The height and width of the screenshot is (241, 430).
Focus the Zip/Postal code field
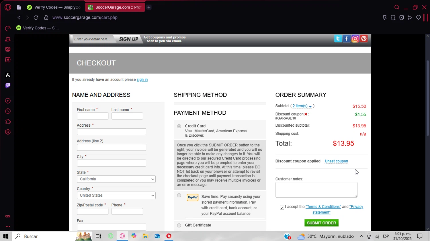click(93, 212)
